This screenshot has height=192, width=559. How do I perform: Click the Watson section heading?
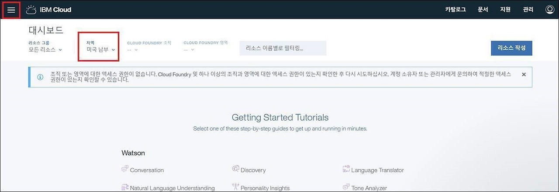click(x=133, y=153)
